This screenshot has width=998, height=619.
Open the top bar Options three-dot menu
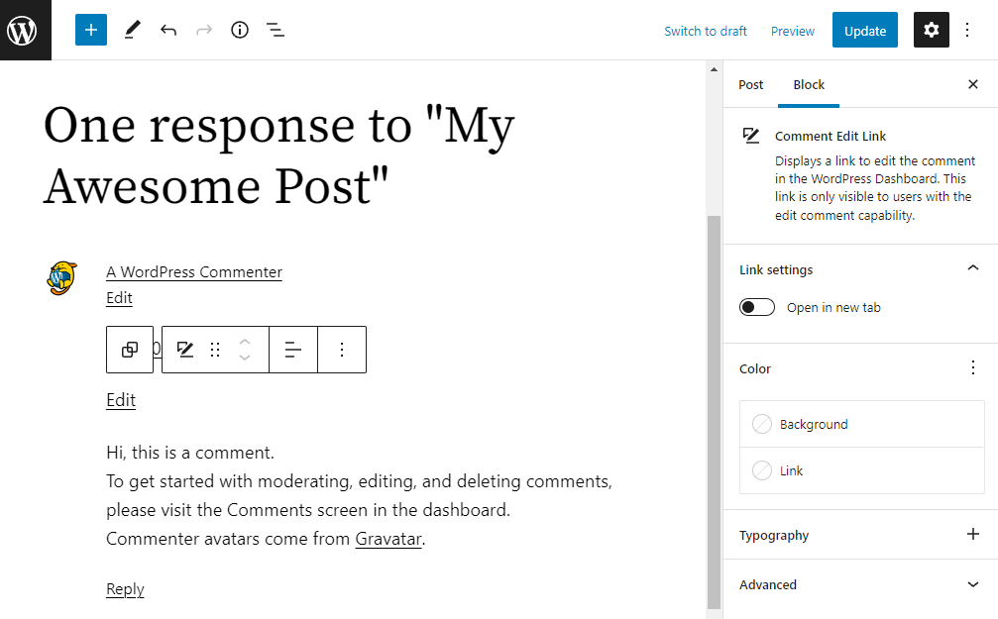(x=967, y=30)
